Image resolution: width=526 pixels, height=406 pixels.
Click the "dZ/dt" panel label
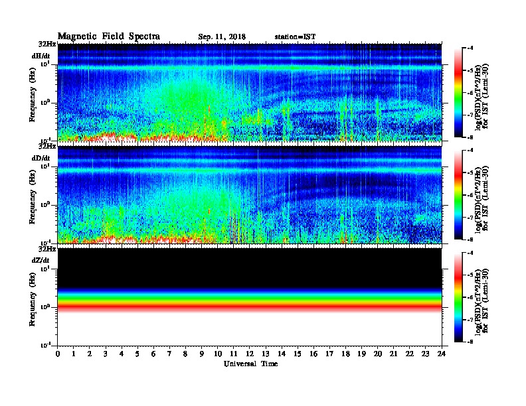click(41, 260)
